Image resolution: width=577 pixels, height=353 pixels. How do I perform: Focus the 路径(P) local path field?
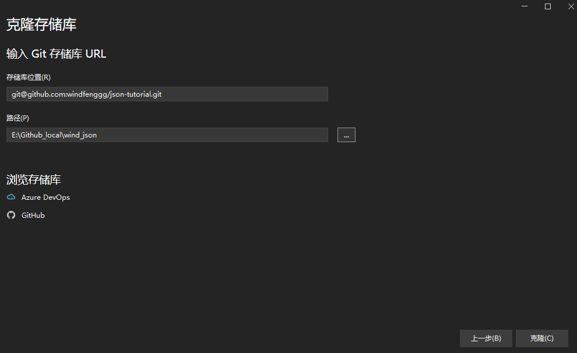[x=167, y=135]
